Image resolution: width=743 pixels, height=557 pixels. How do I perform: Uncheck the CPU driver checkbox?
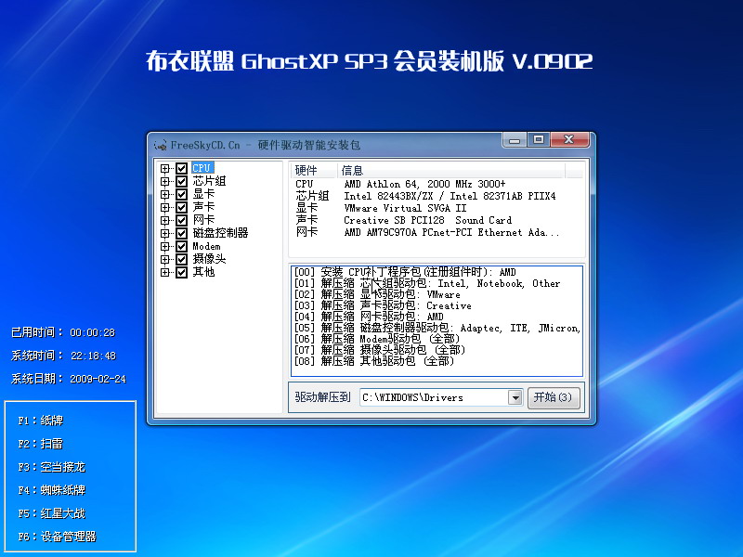tap(181, 168)
